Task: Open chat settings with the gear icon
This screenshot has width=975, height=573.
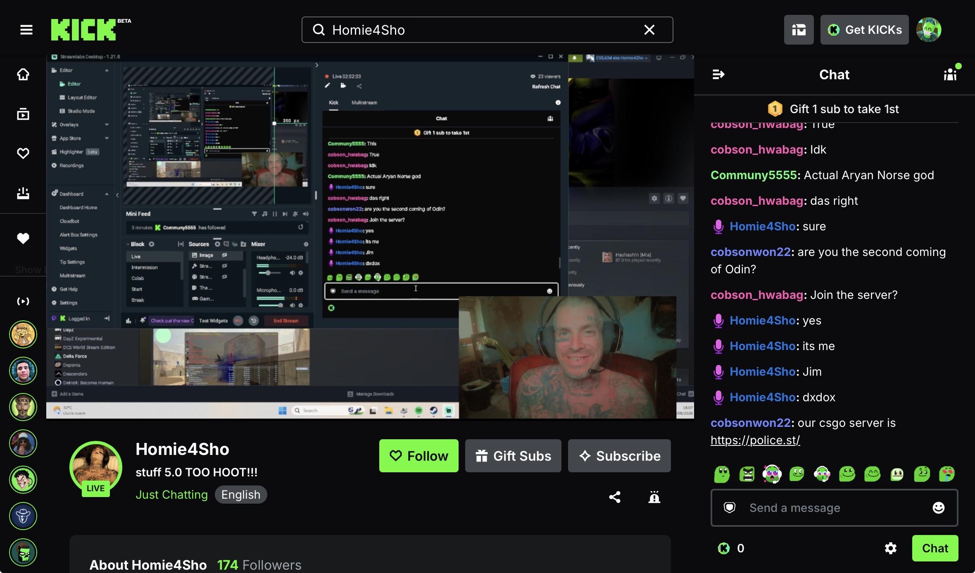Action: pos(891,548)
